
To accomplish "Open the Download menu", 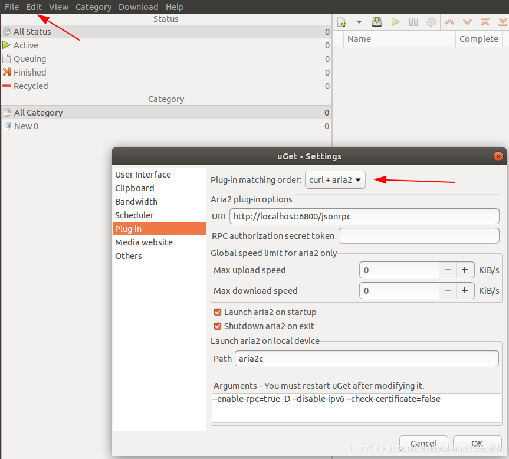I will point(138,7).
